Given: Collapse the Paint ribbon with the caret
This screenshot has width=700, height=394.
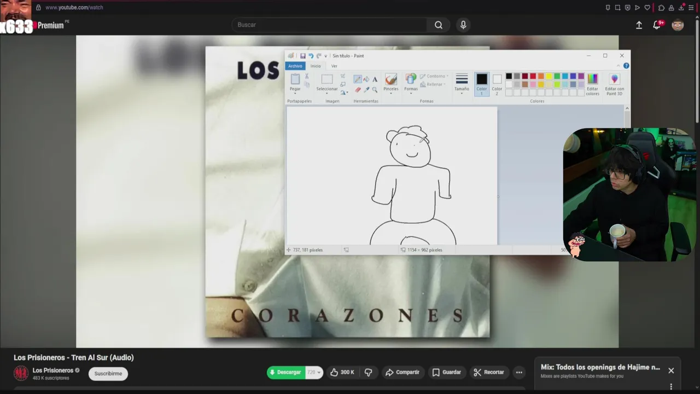Looking at the screenshot, I should (x=618, y=66).
